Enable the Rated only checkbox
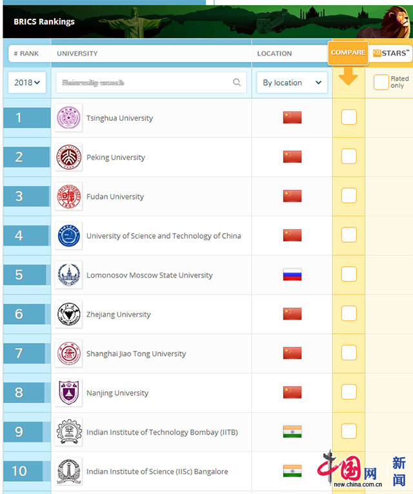 click(x=381, y=82)
